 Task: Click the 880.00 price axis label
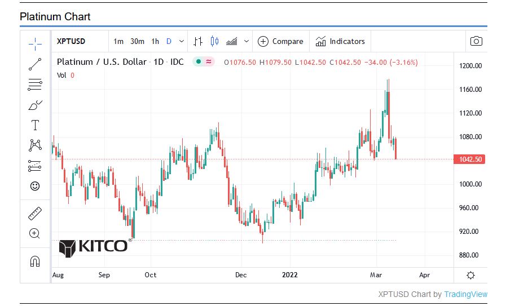click(x=469, y=255)
